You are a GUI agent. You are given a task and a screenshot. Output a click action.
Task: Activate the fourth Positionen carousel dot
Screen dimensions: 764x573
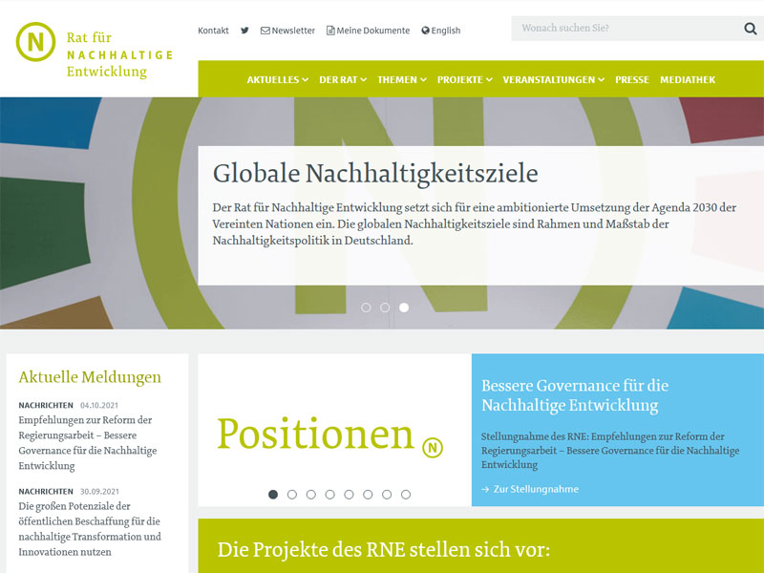click(330, 494)
